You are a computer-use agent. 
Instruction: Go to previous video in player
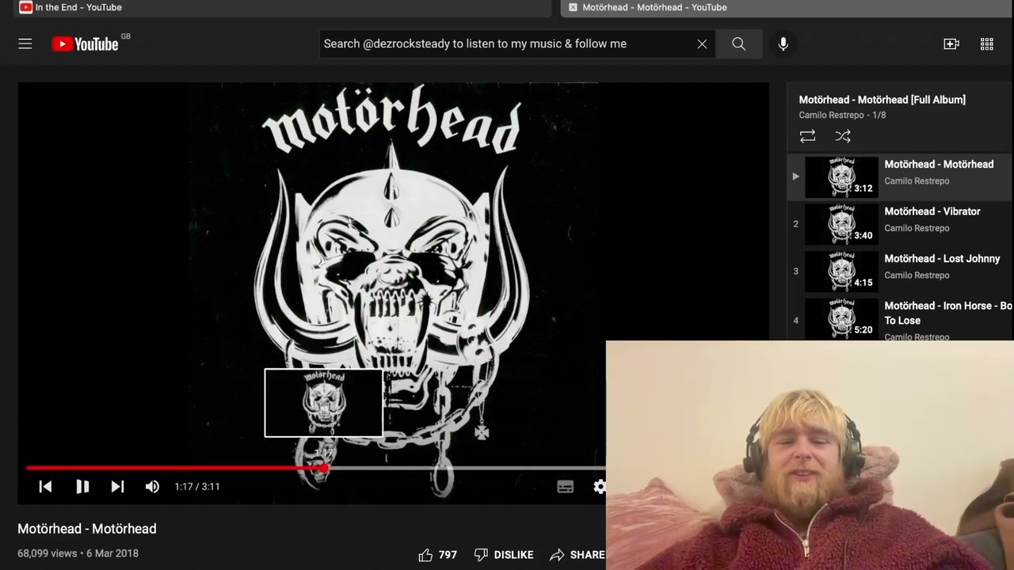(45, 487)
